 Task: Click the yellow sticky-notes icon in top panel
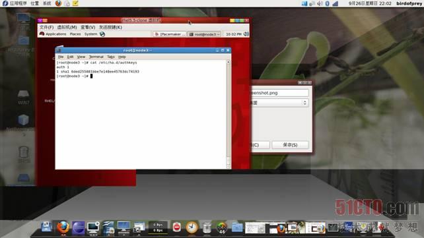click(75, 3)
